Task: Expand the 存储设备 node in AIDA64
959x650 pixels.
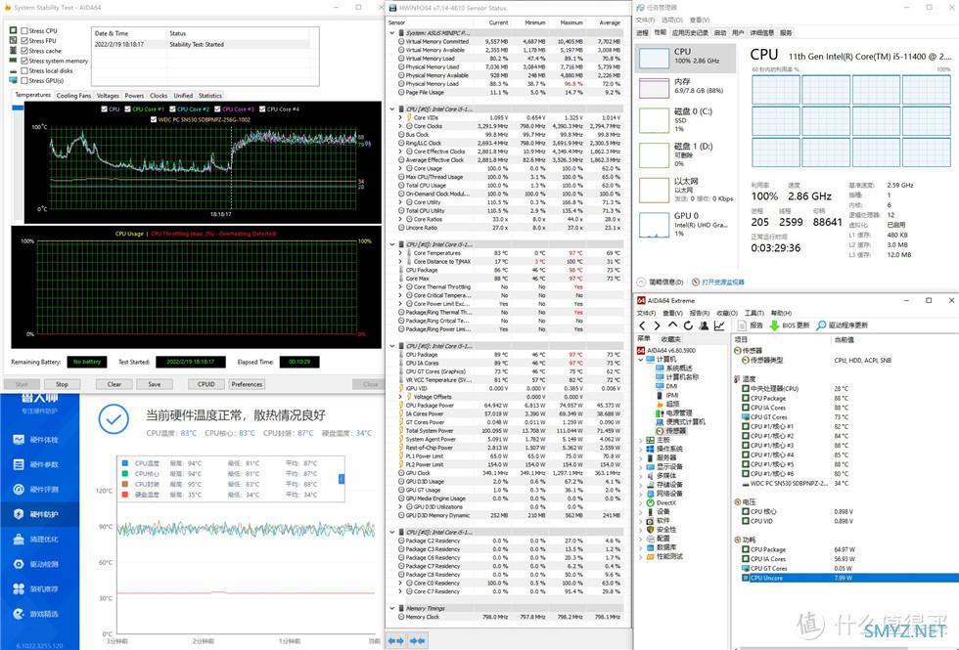Action: click(641, 485)
